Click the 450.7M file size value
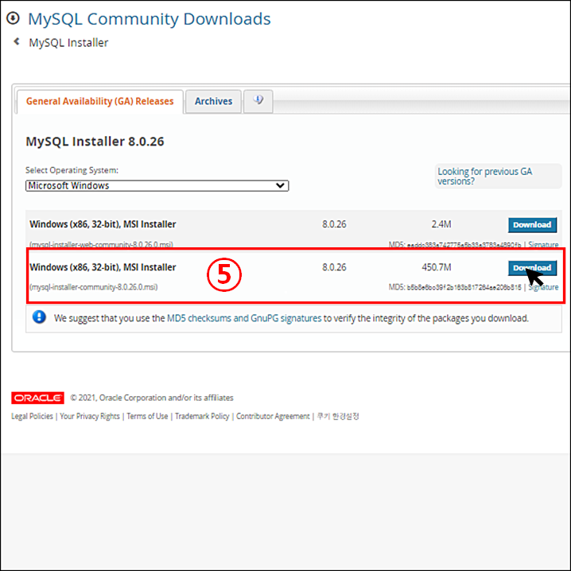The width and height of the screenshot is (571, 571). pyautogui.click(x=437, y=267)
